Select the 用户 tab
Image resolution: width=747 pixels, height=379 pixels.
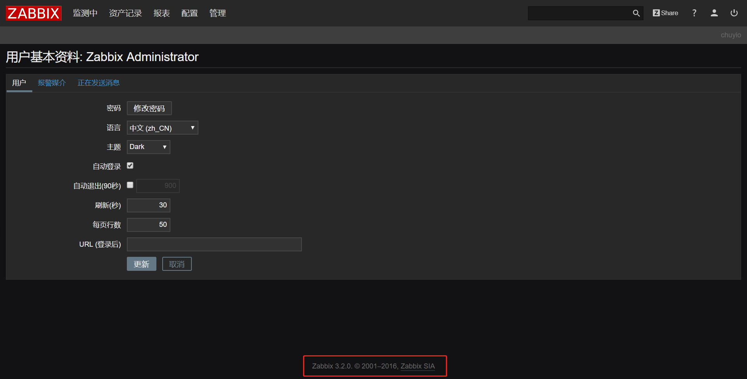point(19,83)
